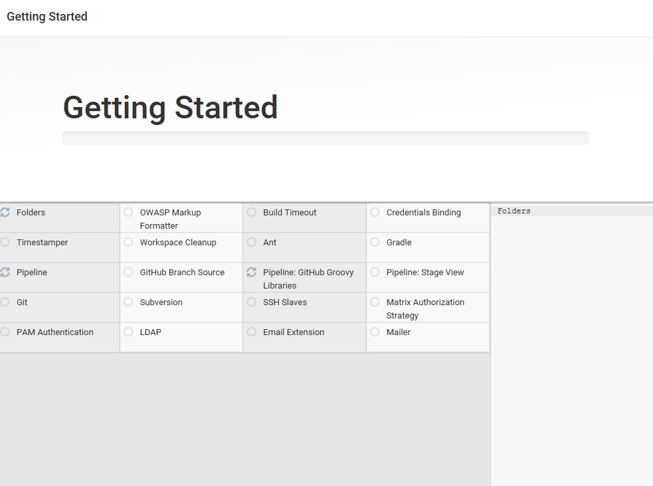The width and height of the screenshot is (653, 486).
Task: Click the Git plugin label
Action: coord(22,303)
